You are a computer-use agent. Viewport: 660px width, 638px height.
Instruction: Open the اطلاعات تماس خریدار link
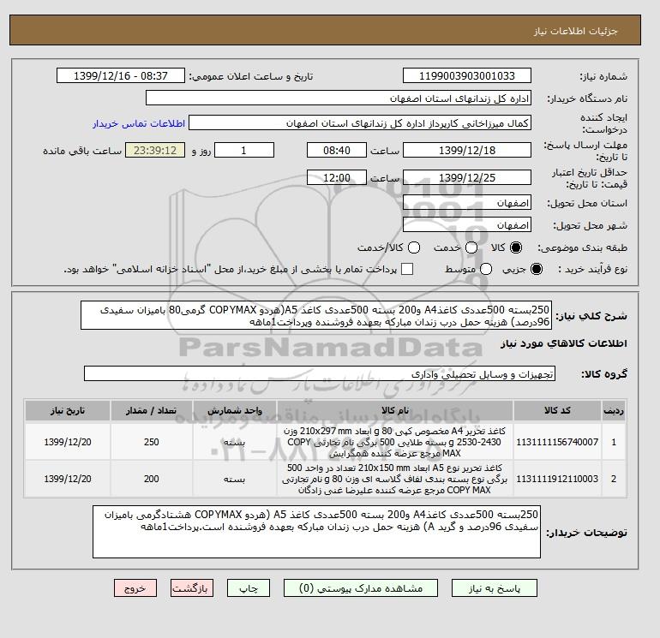(x=139, y=123)
